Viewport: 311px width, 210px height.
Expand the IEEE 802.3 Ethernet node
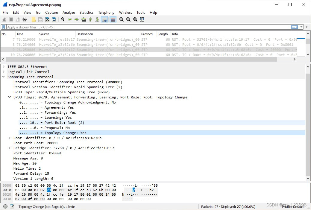[x=3, y=66]
